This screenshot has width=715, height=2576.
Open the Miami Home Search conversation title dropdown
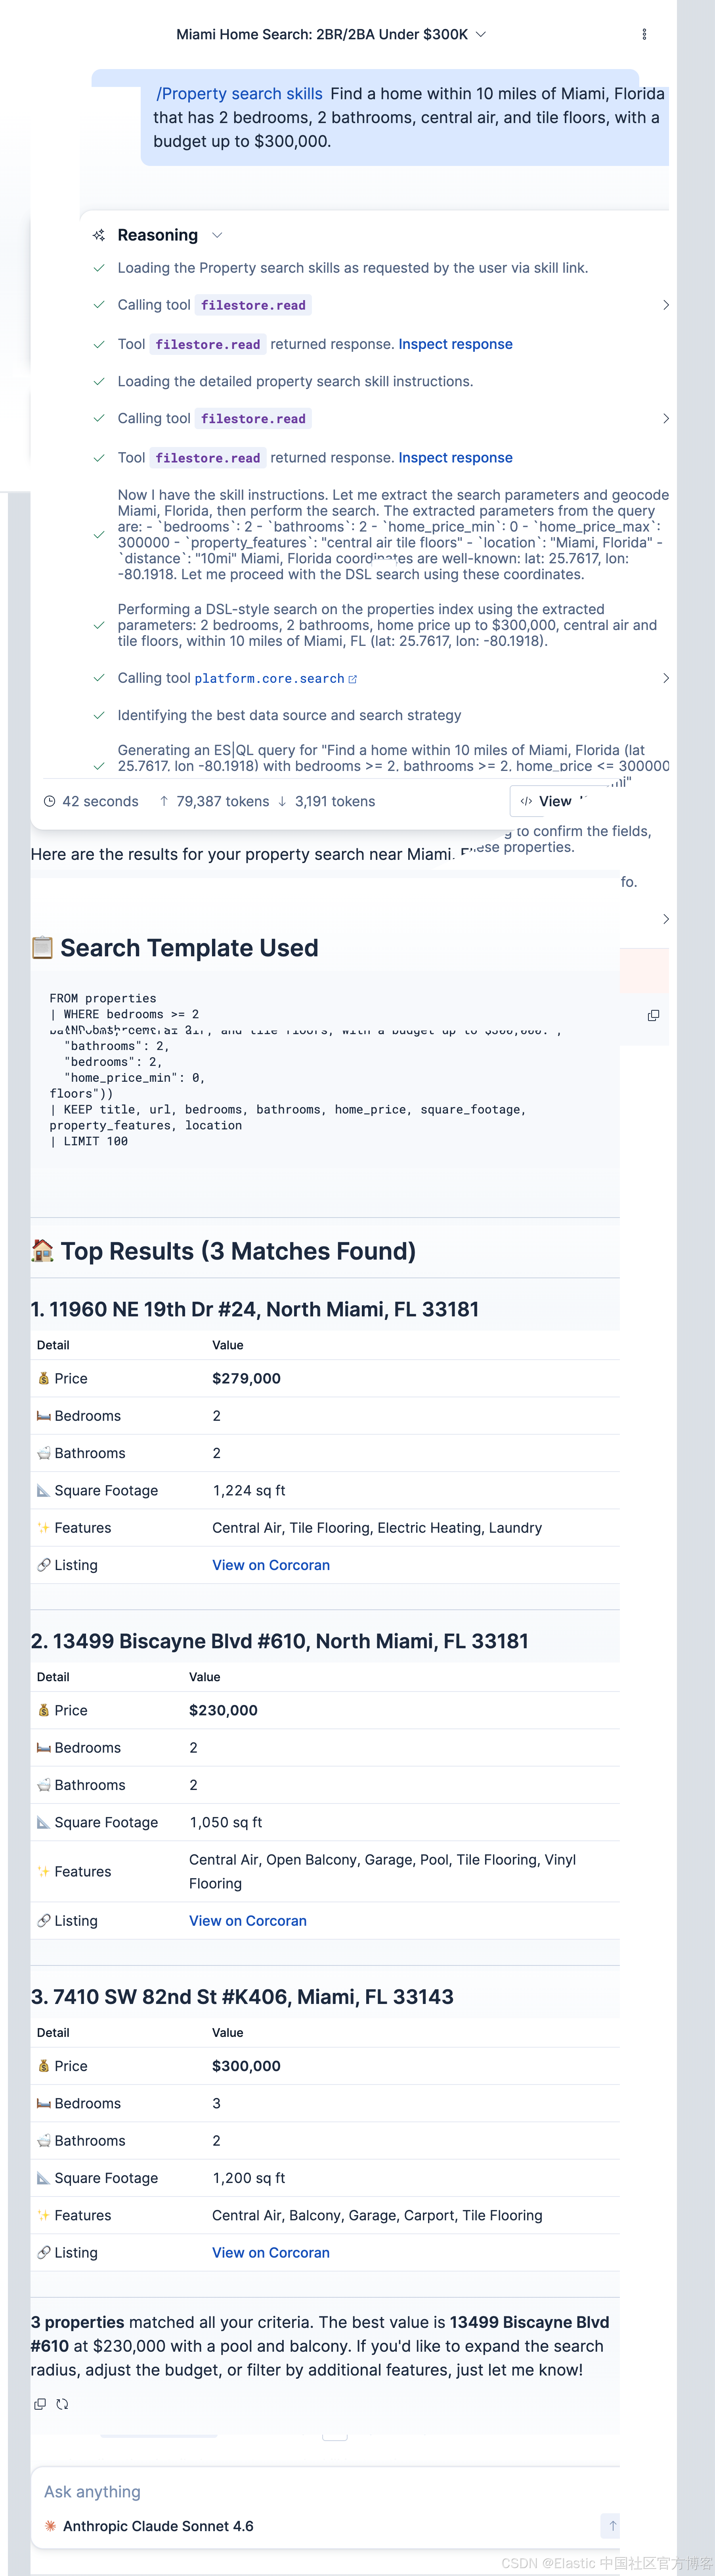(x=331, y=34)
